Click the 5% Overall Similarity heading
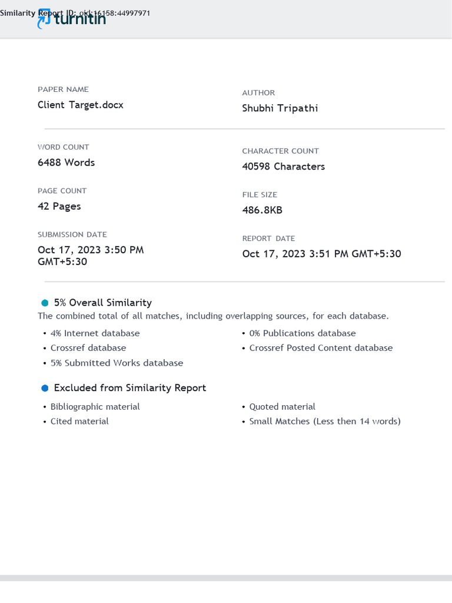Image resolution: width=452 pixels, height=603 pixels. coord(103,303)
